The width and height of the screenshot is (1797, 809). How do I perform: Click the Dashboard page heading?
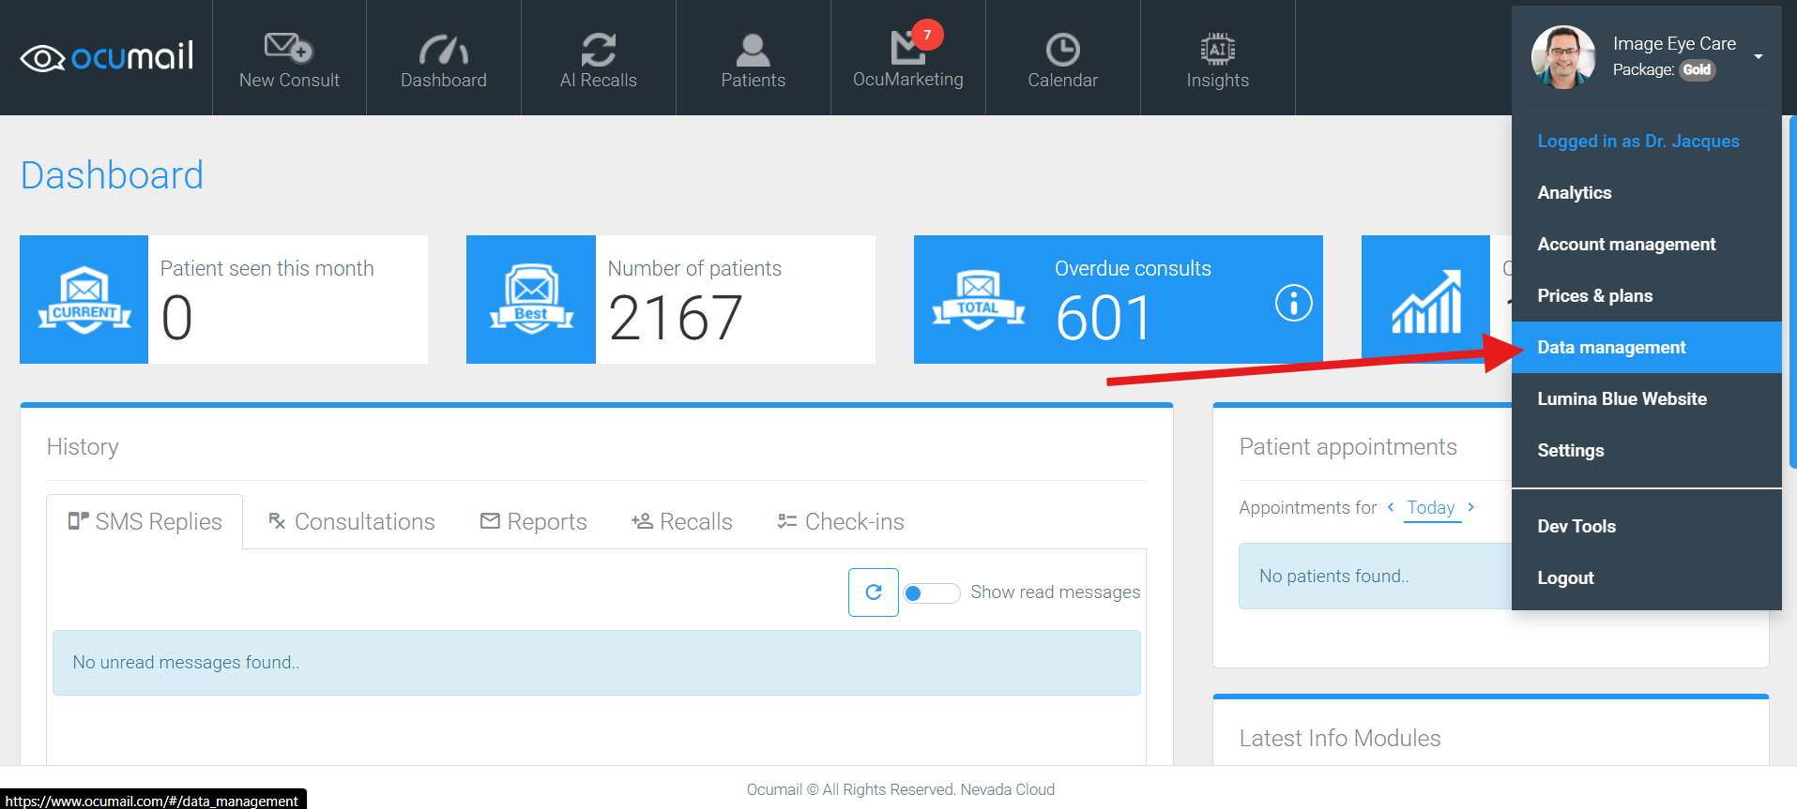112,175
